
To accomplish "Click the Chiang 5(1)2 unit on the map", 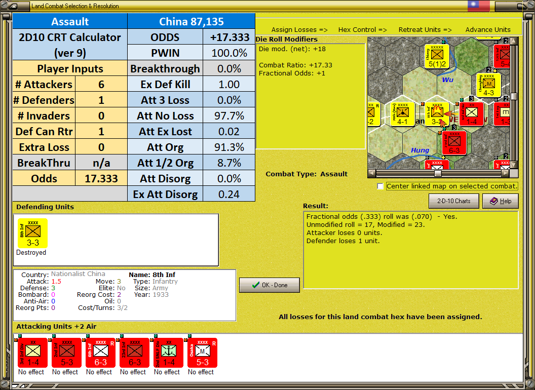I will point(437,56).
